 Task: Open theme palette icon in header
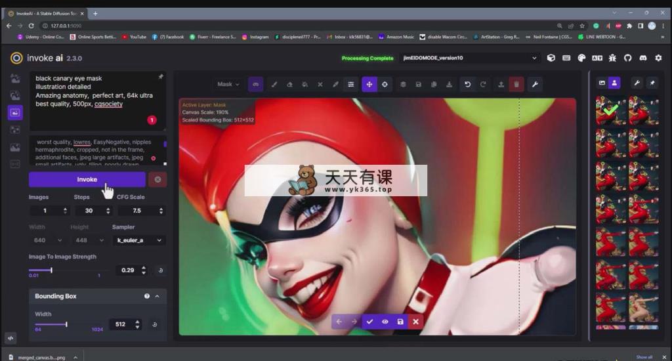click(x=581, y=58)
